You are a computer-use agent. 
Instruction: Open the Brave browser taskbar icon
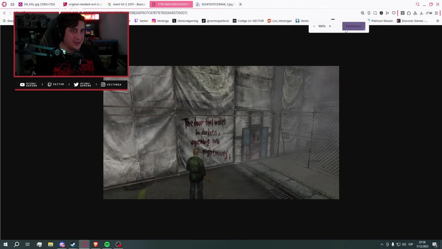(x=96, y=245)
